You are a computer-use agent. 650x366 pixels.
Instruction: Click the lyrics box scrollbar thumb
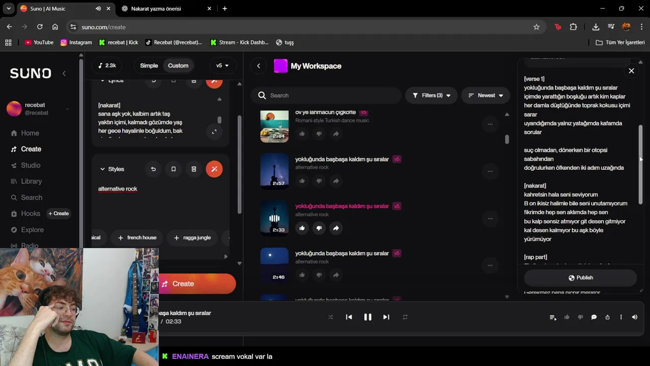click(x=219, y=120)
